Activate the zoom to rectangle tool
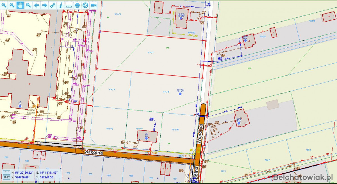337x184 pixels. (x=28, y=5)
